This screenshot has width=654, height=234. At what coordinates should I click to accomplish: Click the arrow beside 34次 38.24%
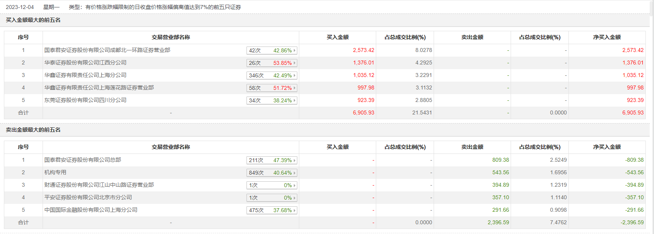[295, 100]
